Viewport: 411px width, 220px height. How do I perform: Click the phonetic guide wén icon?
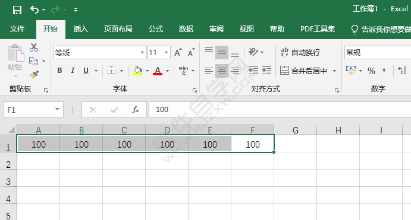183,71
